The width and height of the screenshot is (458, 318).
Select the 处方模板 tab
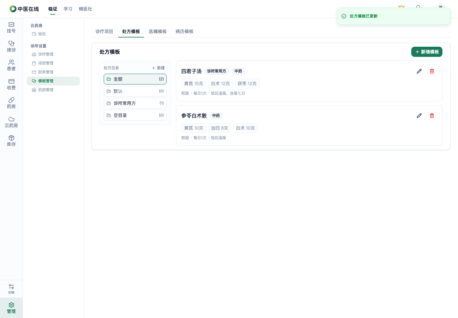point(131,31)
